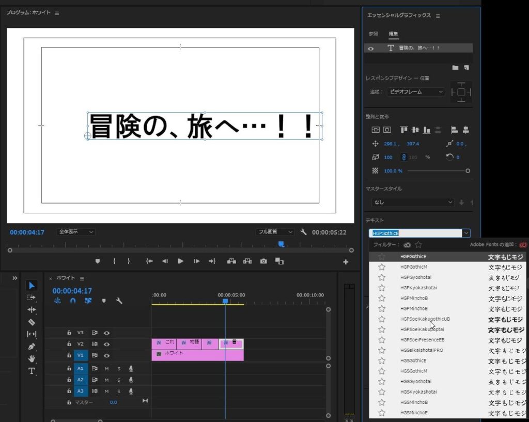The width and height of the screenshot is (529, 422).
Task: Select the Hand tool
Action: (32, 358)
